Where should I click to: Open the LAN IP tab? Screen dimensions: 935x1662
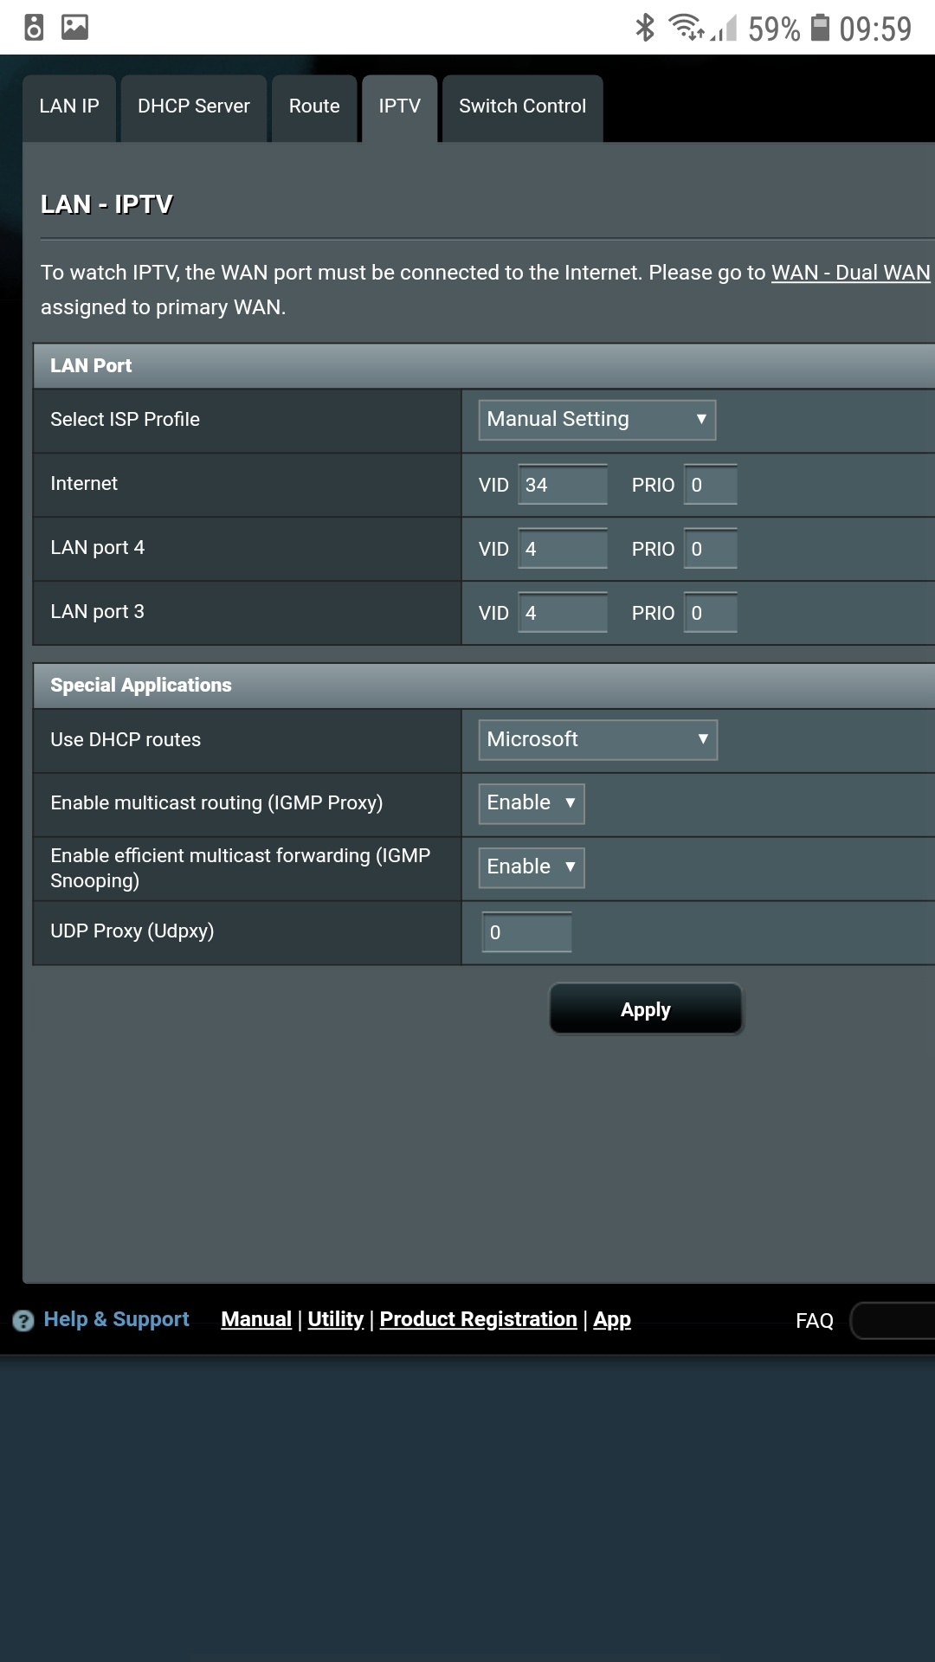point(69,107)
